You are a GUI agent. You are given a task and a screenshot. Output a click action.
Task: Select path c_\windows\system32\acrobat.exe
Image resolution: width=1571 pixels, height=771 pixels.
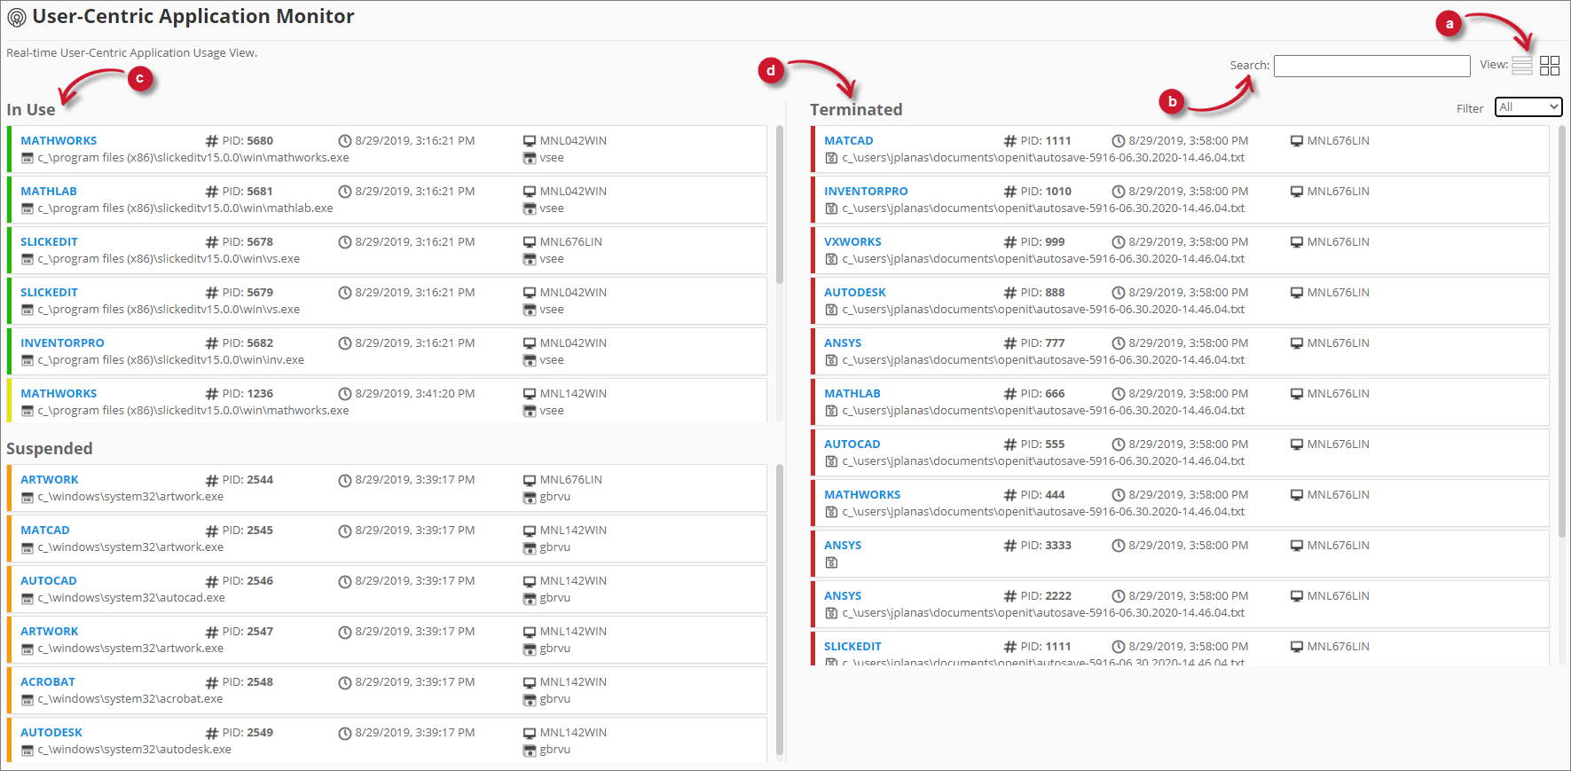tap(130, 699)
